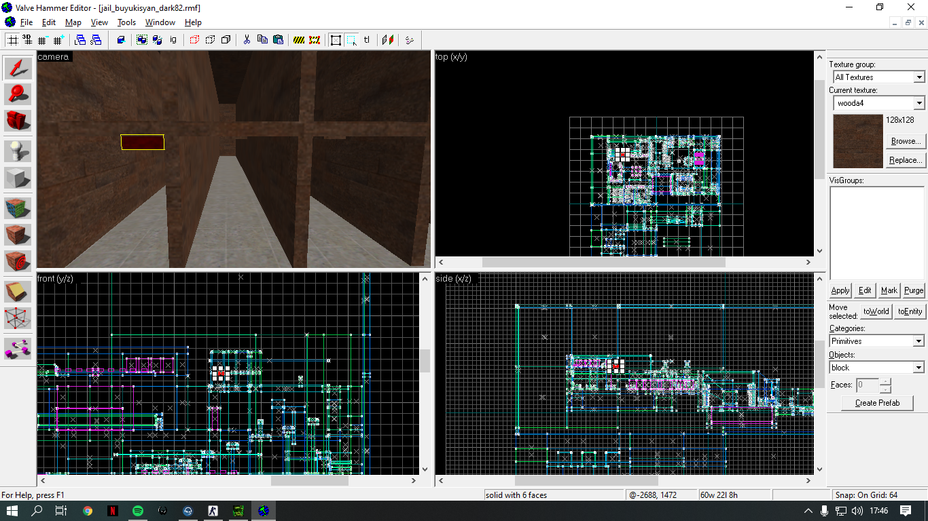
Task: Activate the Clipping tool
Action: tap(18, 291)
